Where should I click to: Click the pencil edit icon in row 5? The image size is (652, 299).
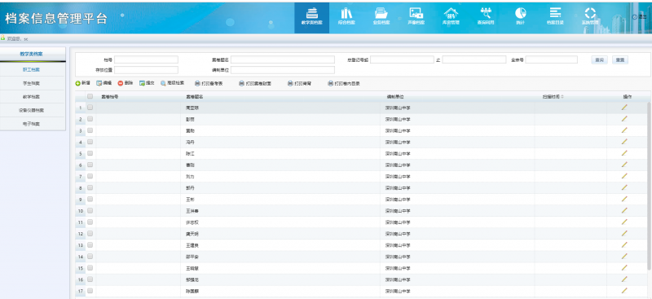(624, 153)
